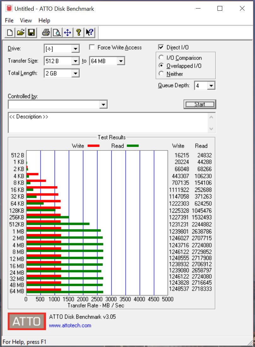Screen dimensions: 255x347
Task: Uncheck the Direct I/O checkbox
Action: (161, 47)
